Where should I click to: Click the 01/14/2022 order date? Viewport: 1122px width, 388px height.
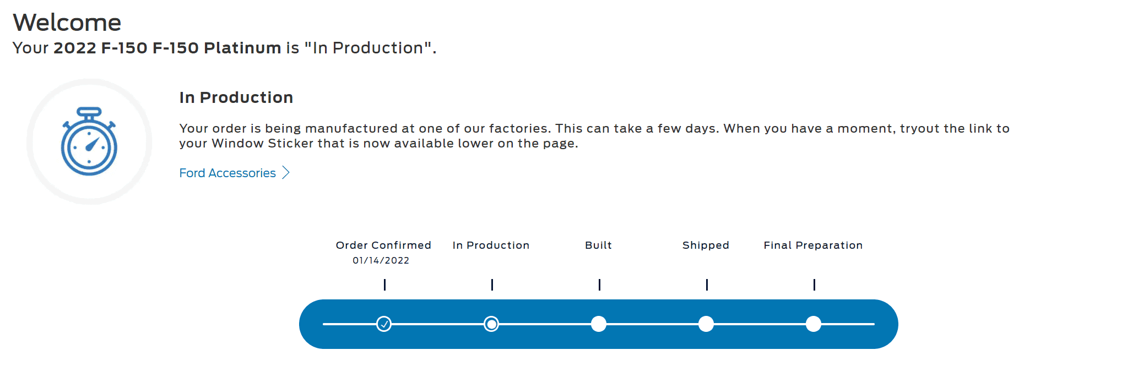381,260
